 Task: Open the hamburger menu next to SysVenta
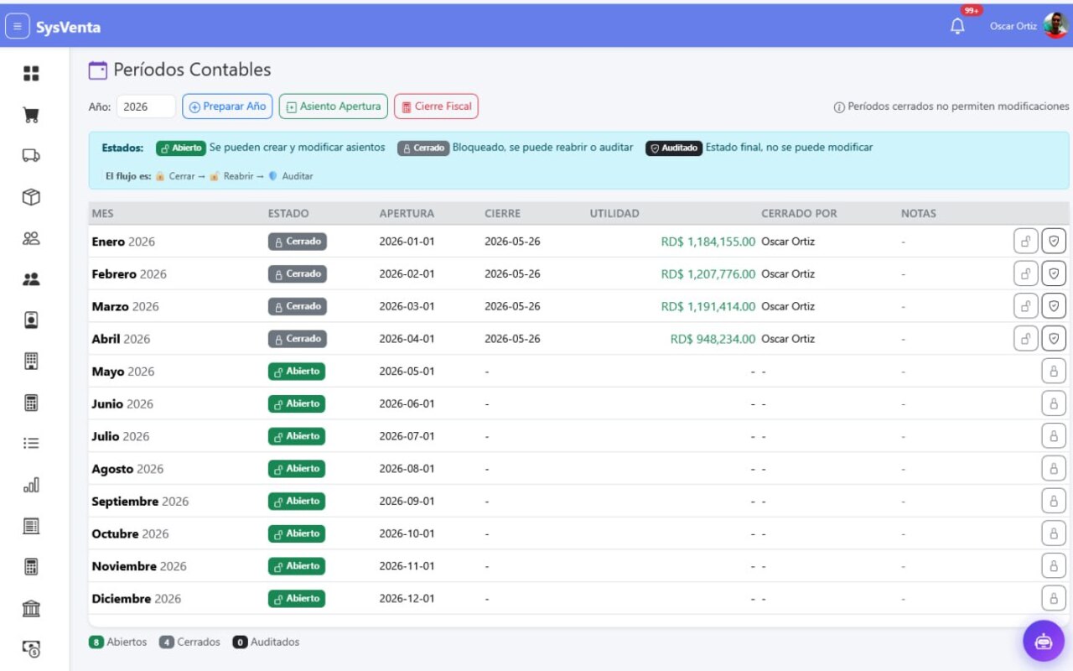point(17,27)
